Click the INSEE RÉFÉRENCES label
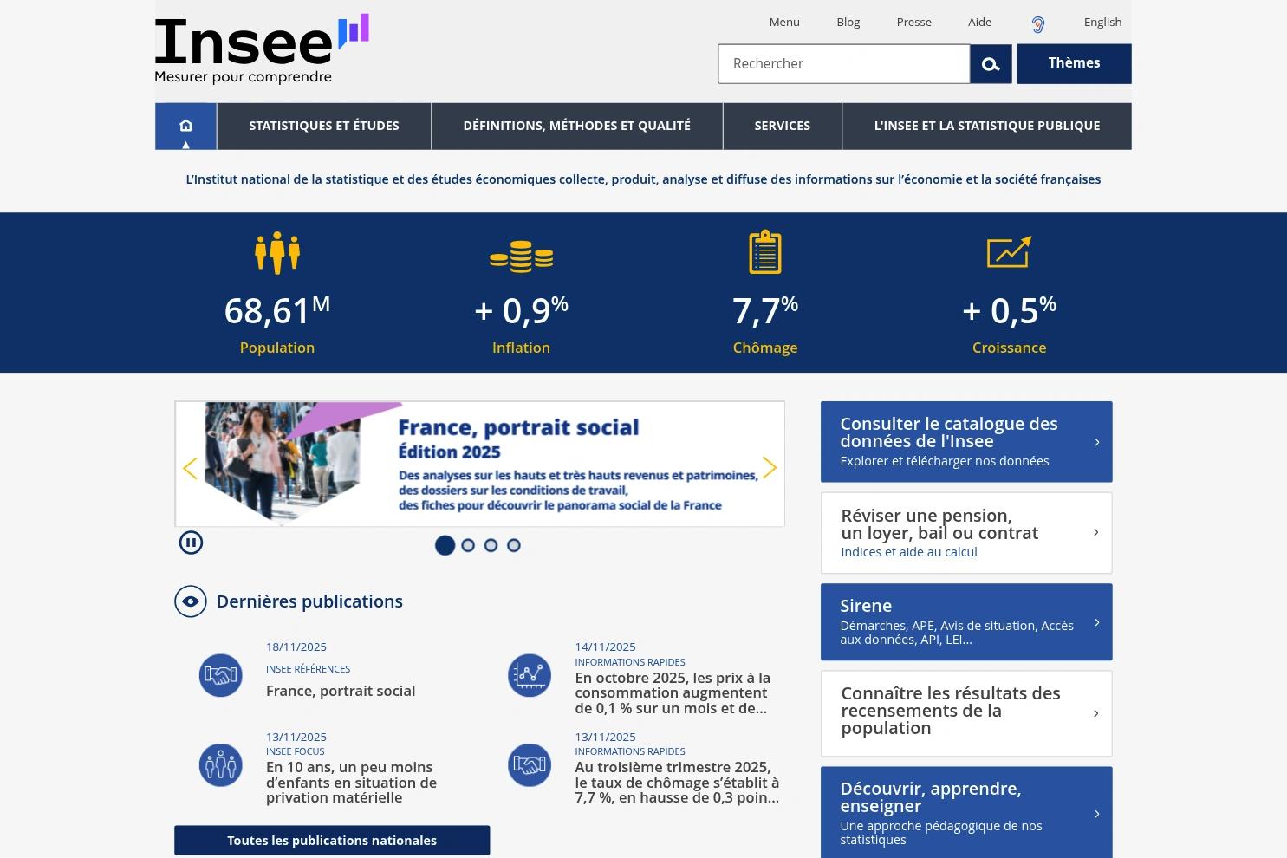This screenshot has width=1287, height=858. [x=309, y=669]
